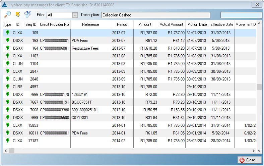Image resolution: width=264 pixels, height=166 pixels.
Task: Click green pin icon in Seq ID 109 row
Action: [x=7, y=33]
